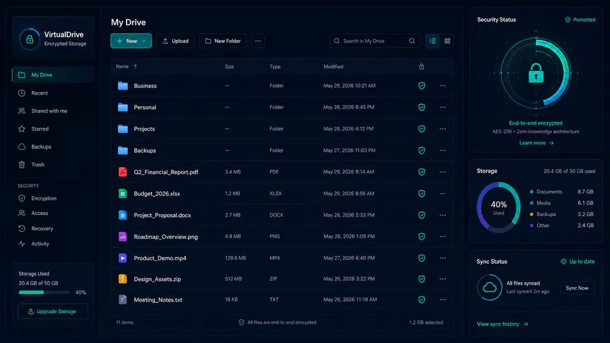610x343 pixels.
Task: Click the large padlock in Security Status
Action: coord(536,72)
